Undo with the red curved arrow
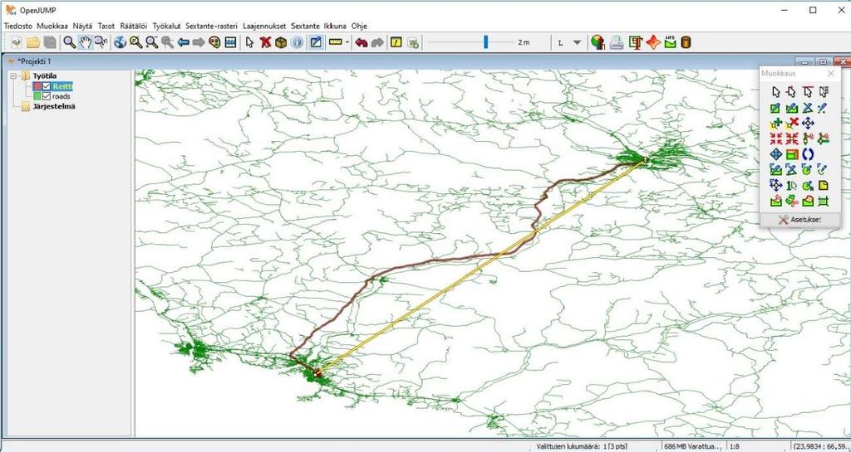 click(x=362, y=42)
